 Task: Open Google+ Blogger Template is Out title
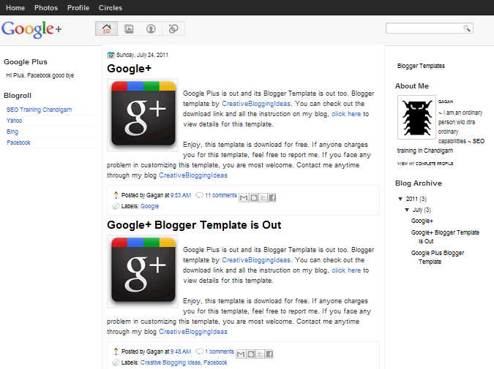tap(194, 225)
